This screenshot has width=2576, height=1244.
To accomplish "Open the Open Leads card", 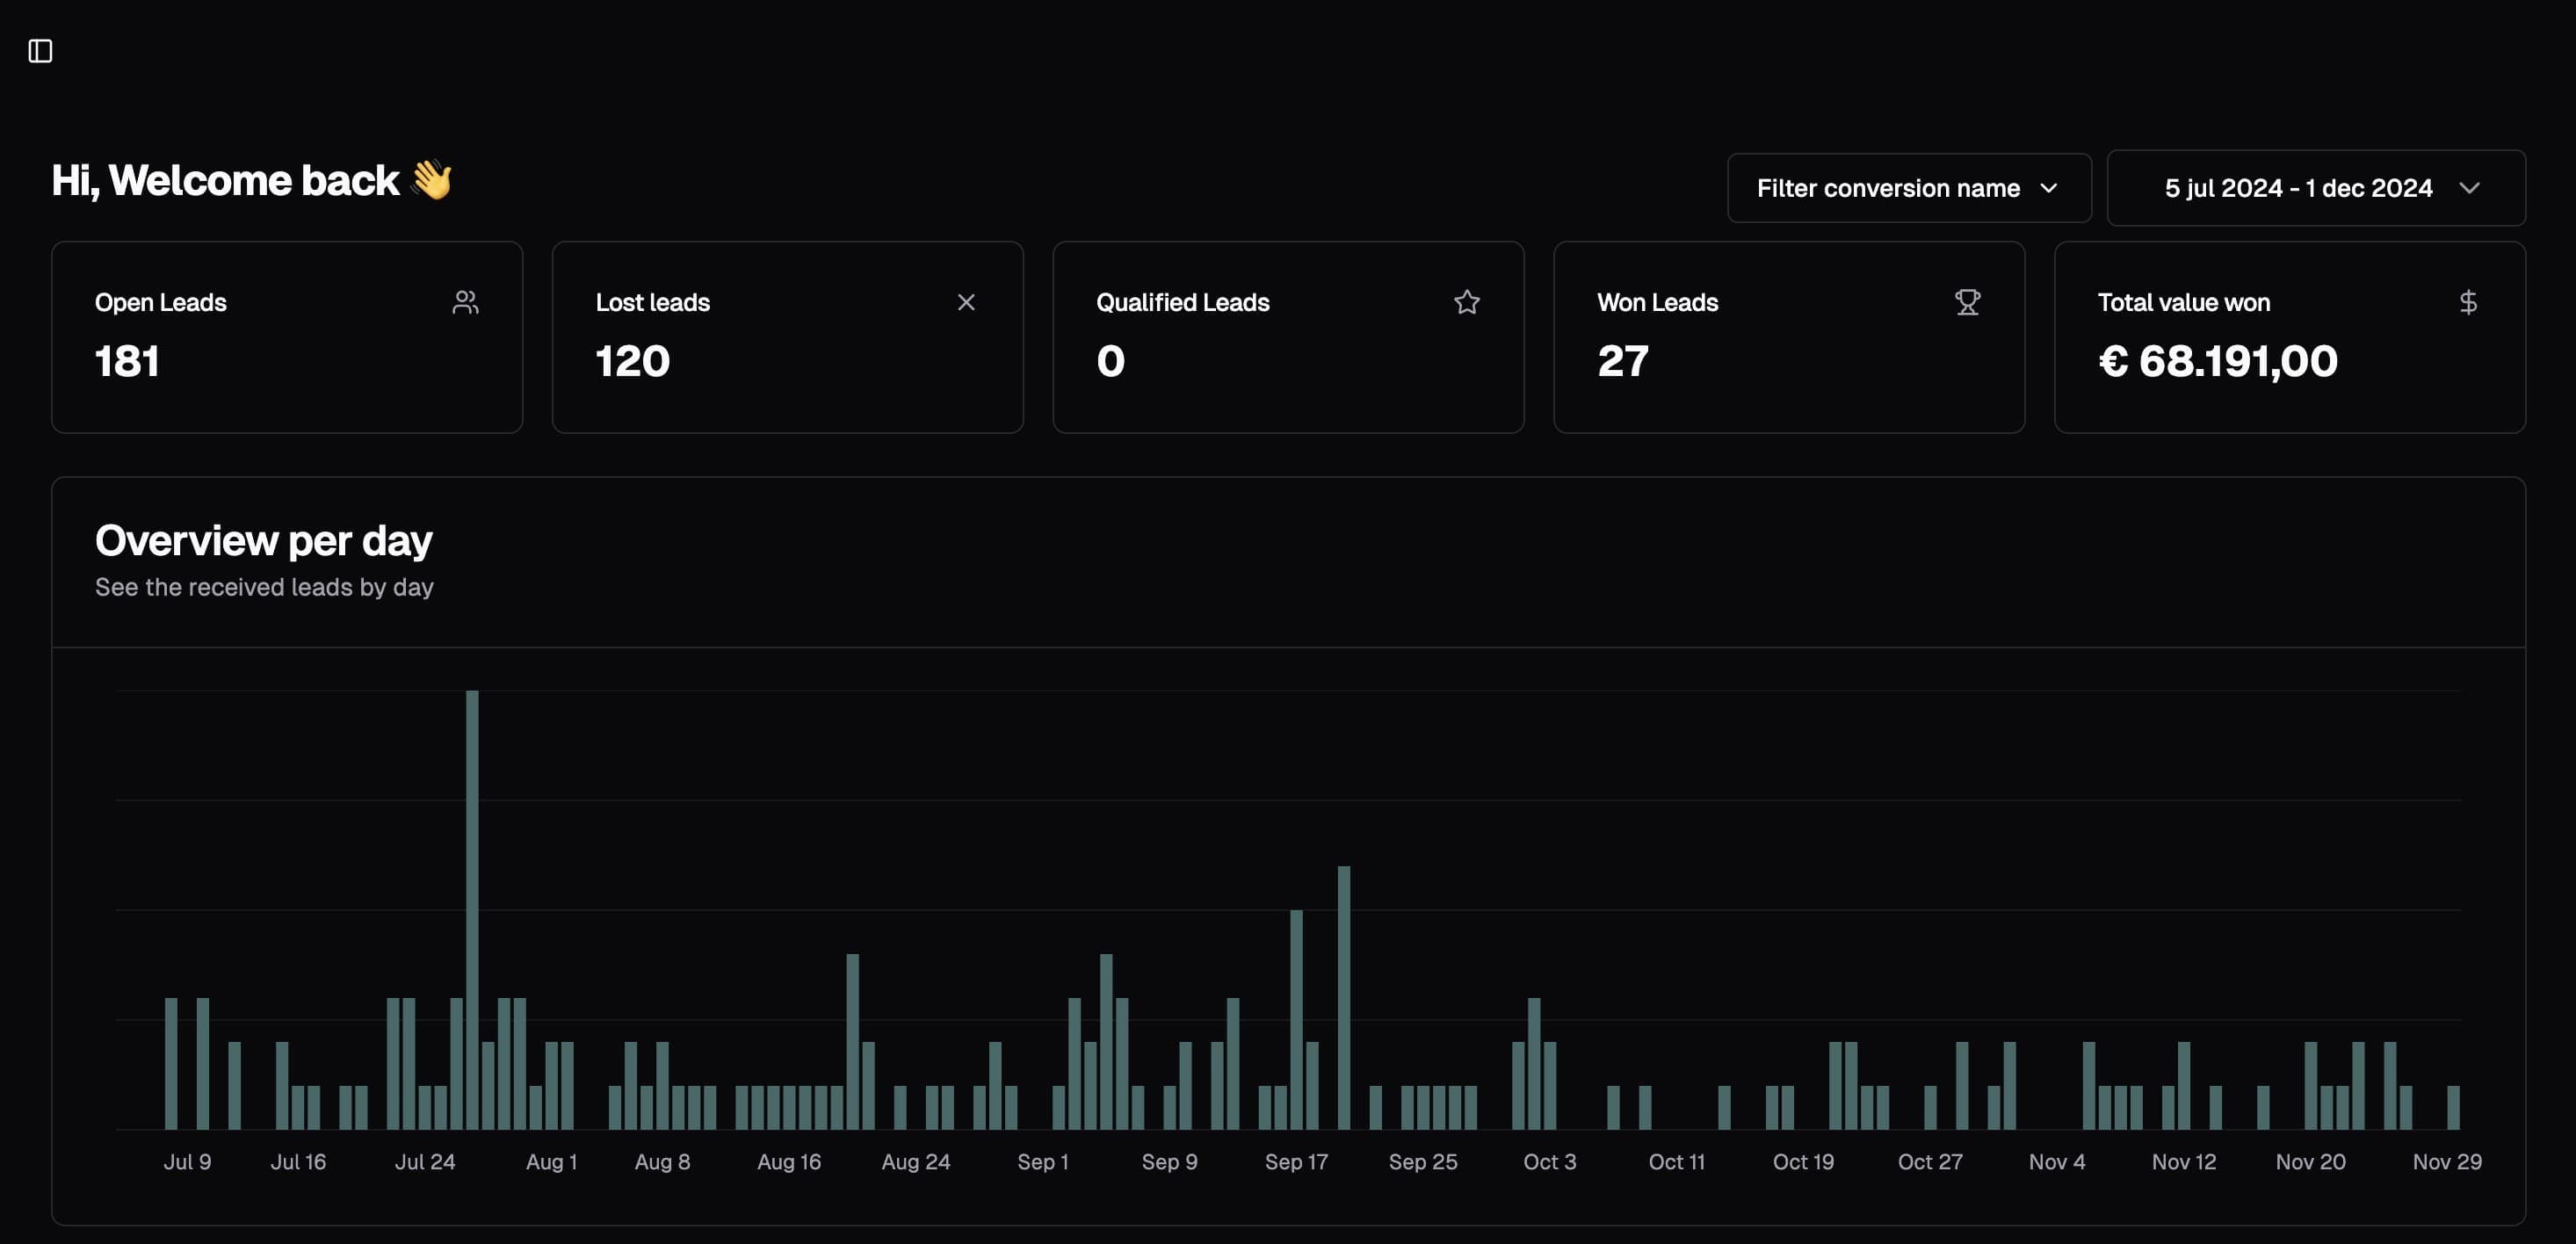I will 286,337.
